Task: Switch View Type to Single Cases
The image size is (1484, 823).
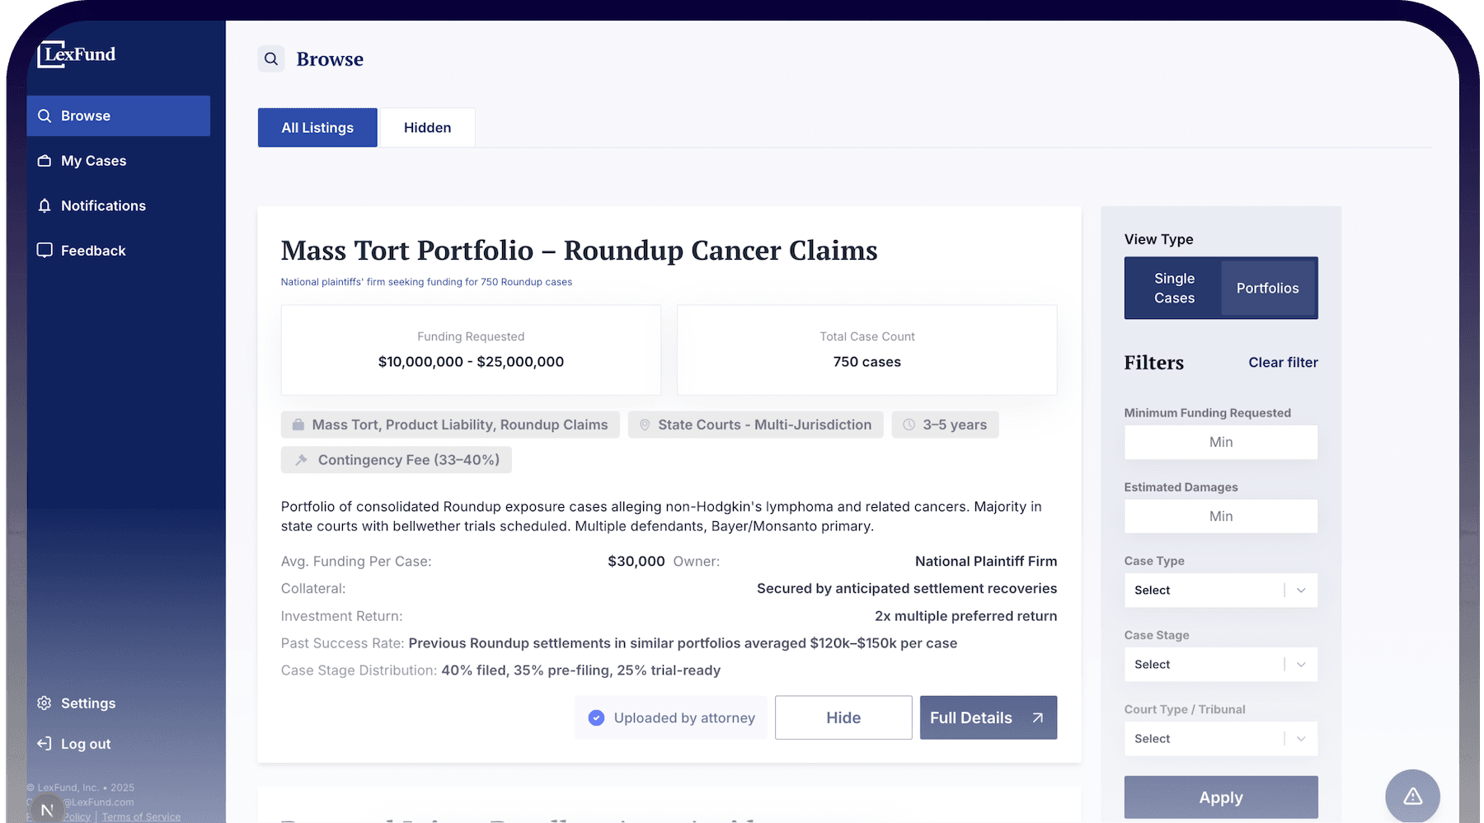Action: tap(1173, 288)
